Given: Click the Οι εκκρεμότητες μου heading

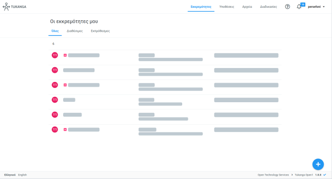Looking at the screenshot, I should pyautogui.click(x=74, y=21).
